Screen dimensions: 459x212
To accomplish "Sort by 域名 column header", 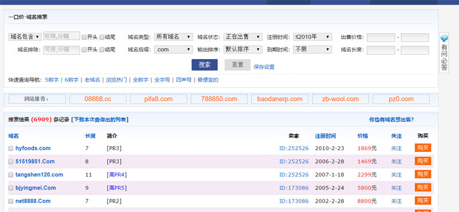I will coord(13,136).
